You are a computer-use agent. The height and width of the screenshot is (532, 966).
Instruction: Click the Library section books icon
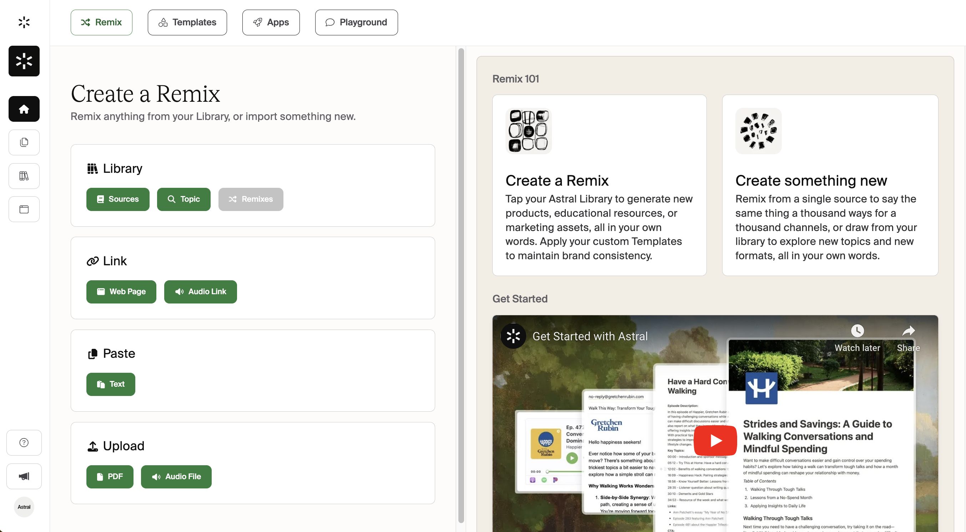[92, 169]
